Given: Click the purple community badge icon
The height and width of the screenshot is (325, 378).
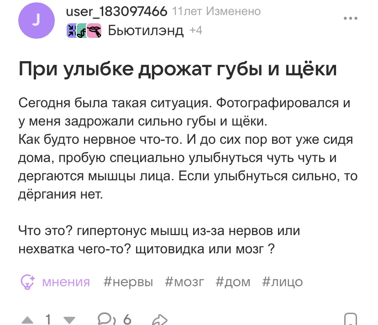Looking at the screenshot, I should pyautogui.click(x=72, y=31).
